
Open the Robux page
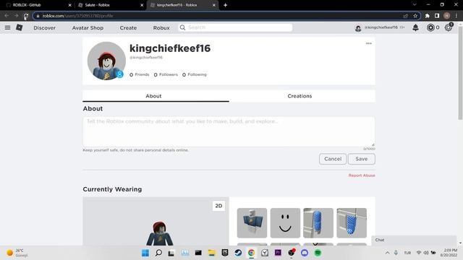pyautogui.click(x=161, y=27)
